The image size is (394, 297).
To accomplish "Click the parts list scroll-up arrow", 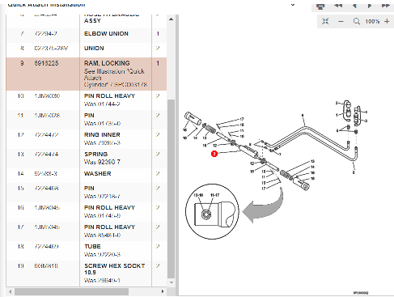I will coord(171,19).
